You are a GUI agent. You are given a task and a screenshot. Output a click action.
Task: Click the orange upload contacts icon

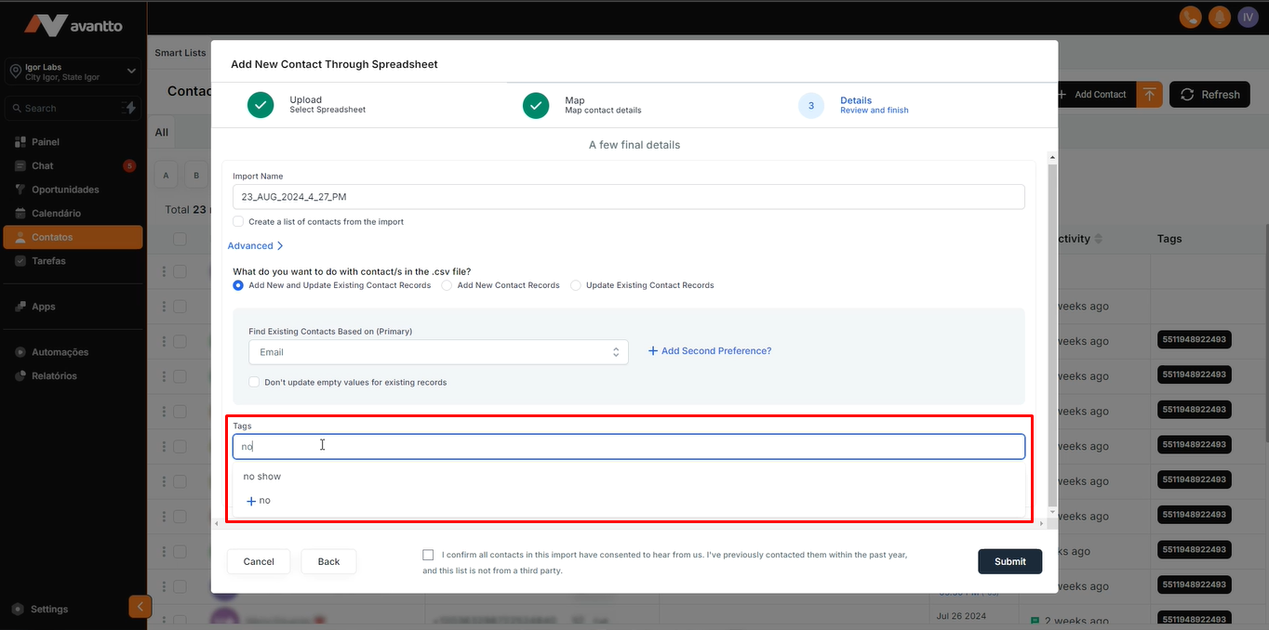[x=1150, y=94]
